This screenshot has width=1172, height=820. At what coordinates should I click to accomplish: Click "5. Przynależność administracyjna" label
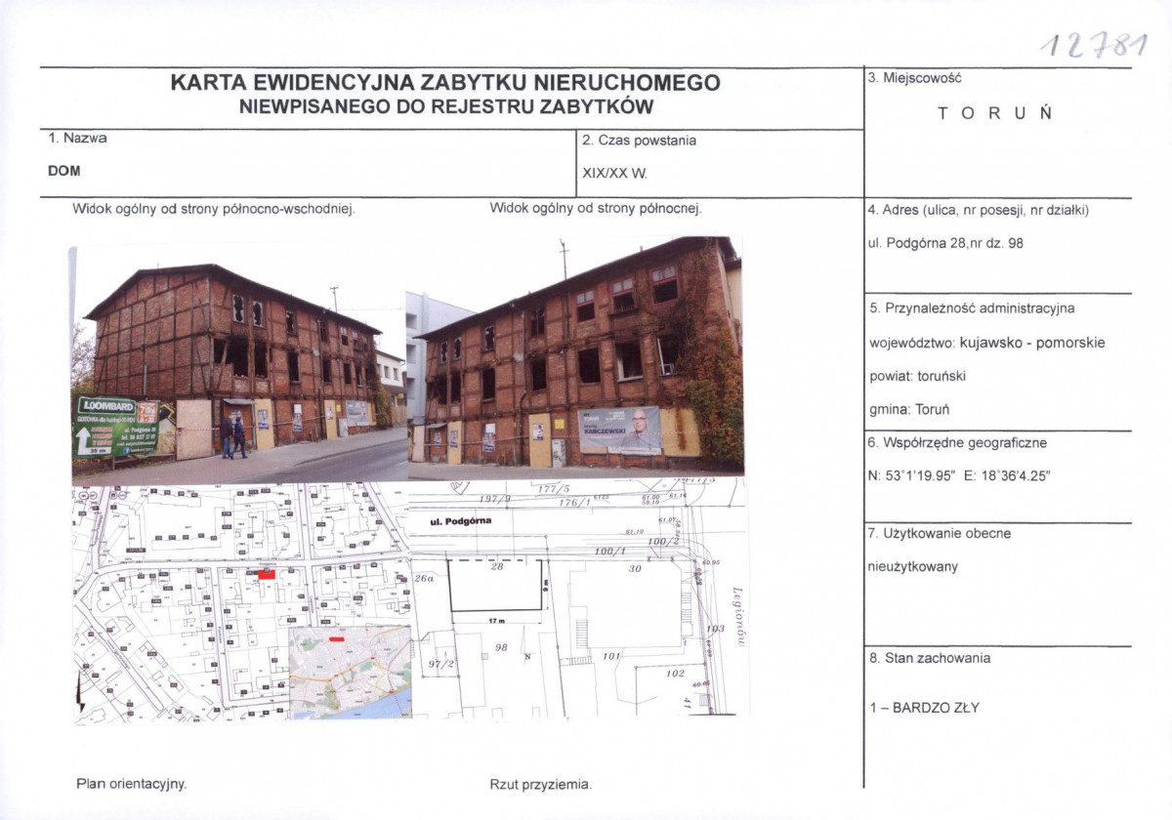click(972, 308)
